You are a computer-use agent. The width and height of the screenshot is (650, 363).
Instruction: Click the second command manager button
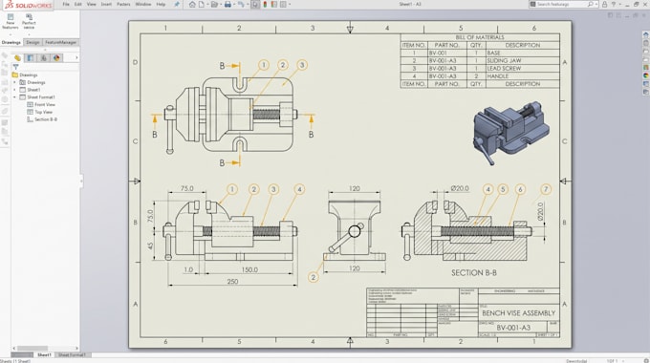[x=29, y=21]
